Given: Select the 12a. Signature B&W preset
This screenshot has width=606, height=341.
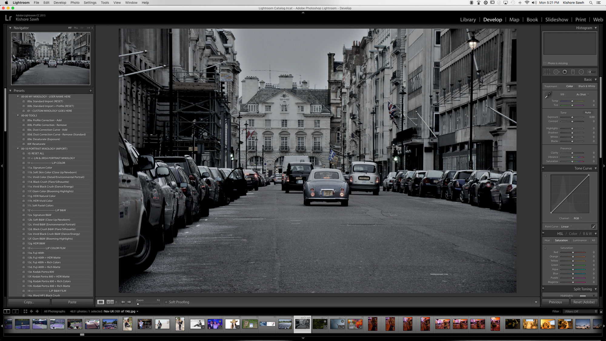Looking at the screenshot, I should point(40,215).
